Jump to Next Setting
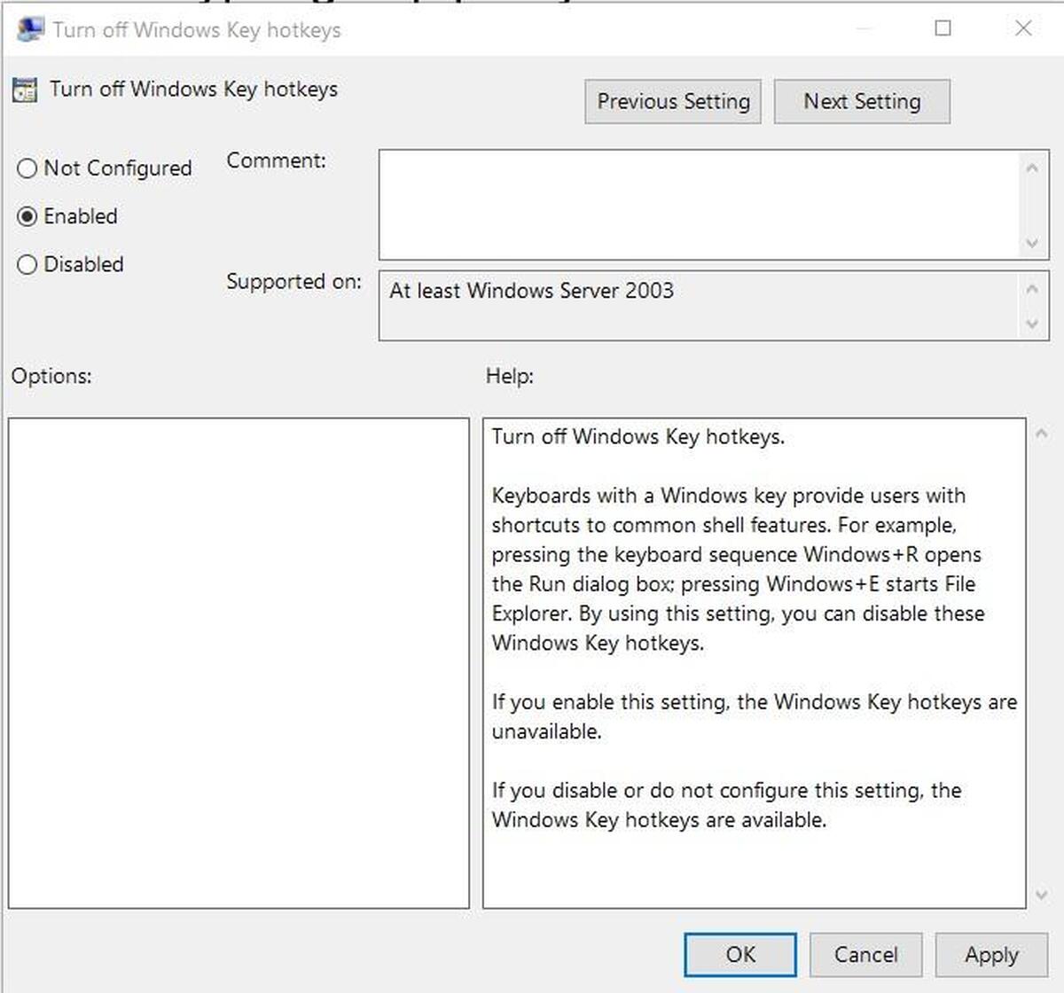Screen dimensions: 1064x993 (x=862, y=102)
